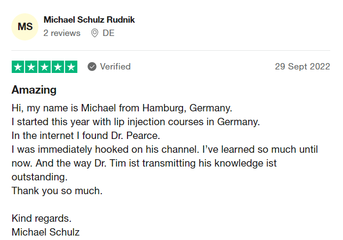Click the DE country label

click(108, 33)
